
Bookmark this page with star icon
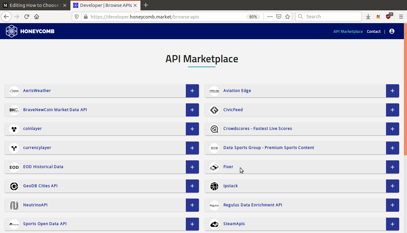(x=287, y=17)
